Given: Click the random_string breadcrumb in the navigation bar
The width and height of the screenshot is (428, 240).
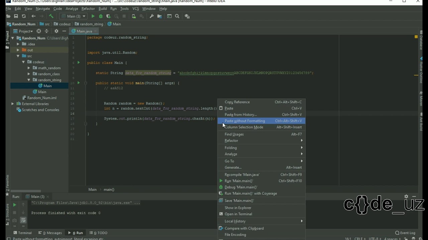Looking at the screenshot, I should [89, 24].
